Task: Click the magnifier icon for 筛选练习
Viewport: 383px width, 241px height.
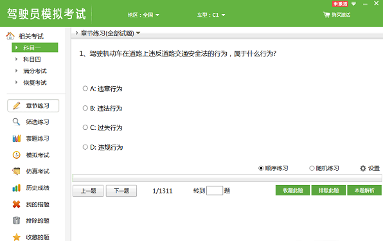Action: (x=16, y=121)
